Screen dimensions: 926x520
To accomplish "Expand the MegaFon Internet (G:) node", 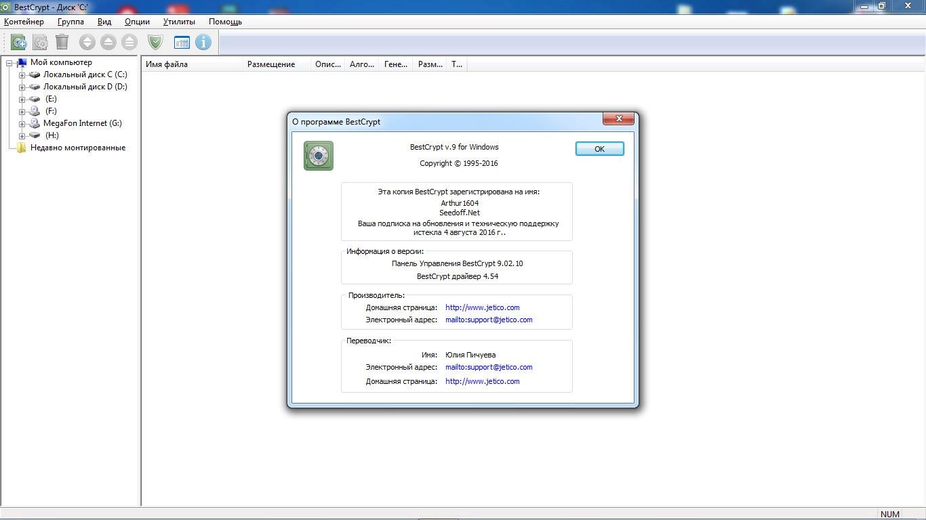I will pos(22,124).
